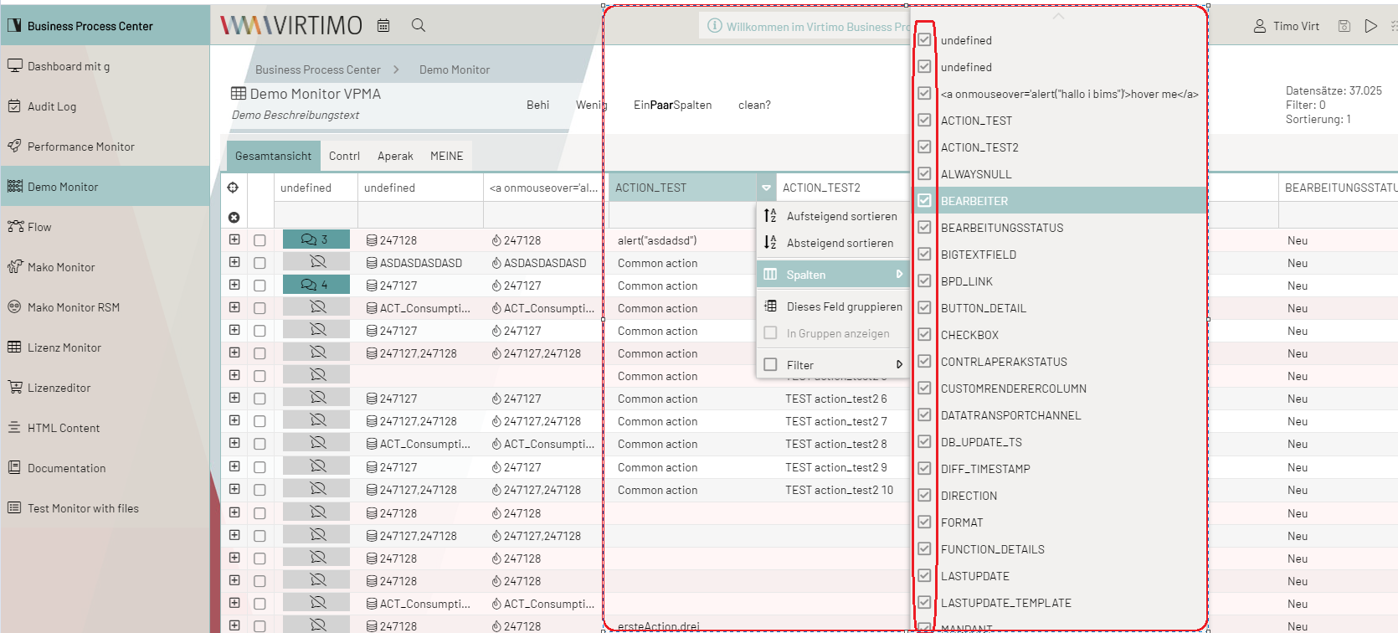Expand the first row with plus icon
The width and height of the screenshot is (1398, 633).
[x=234, y=240]
